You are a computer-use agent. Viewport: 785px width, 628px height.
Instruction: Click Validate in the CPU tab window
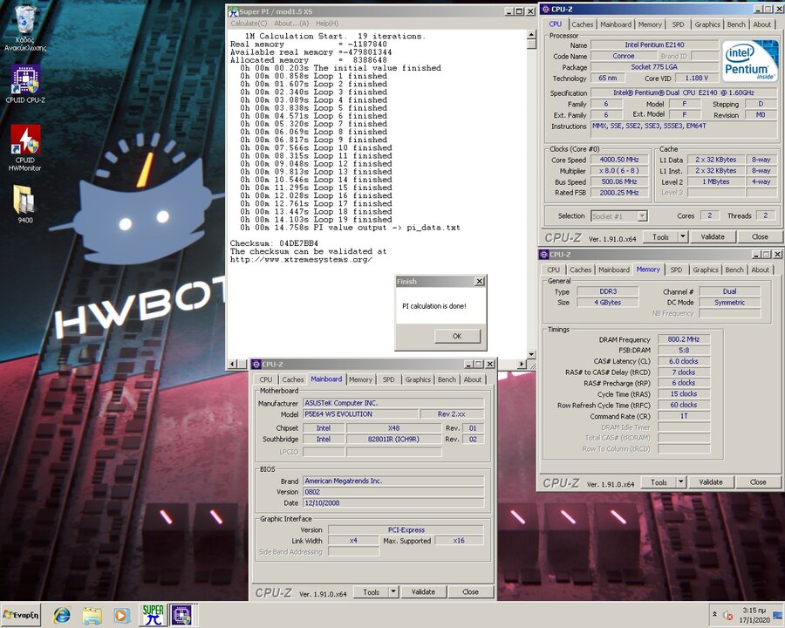(x=713, y=237)
